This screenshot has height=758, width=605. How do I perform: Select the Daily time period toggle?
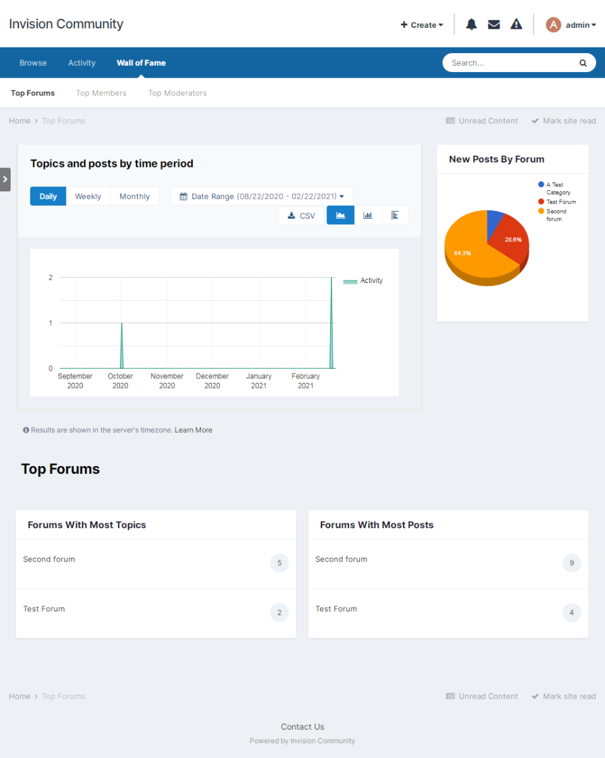[x=48, y=196]
